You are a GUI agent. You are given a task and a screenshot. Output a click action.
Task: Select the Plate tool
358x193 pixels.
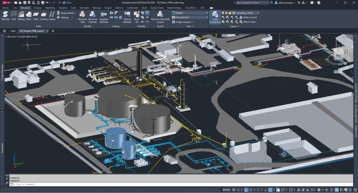[36, 16]
